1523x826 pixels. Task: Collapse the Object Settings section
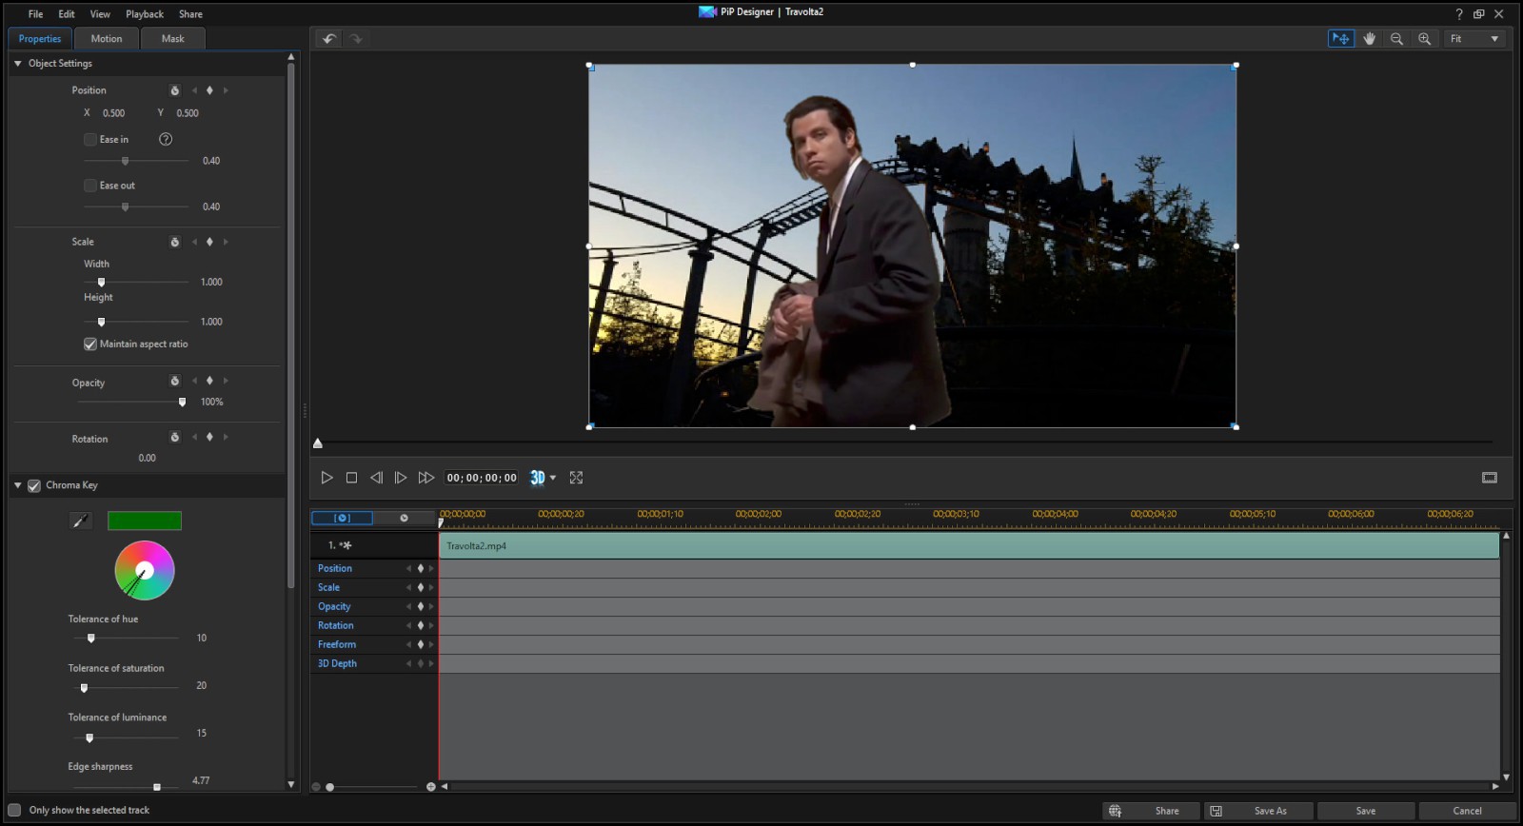17,64
